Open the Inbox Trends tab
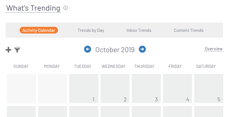 pyautogui.click(x=139, y=30)
